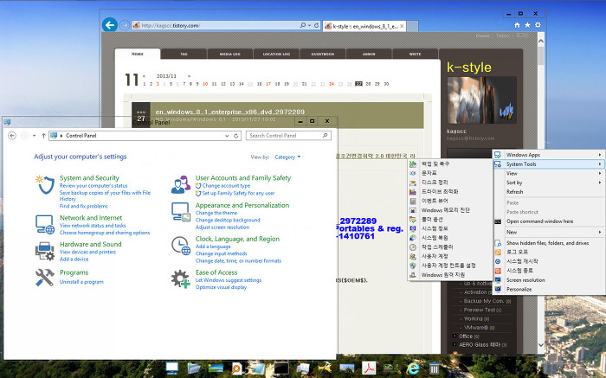Click the en_windows_8_1_enterprise blog post title
Viewport: 606px width, 378px height.
230,112
